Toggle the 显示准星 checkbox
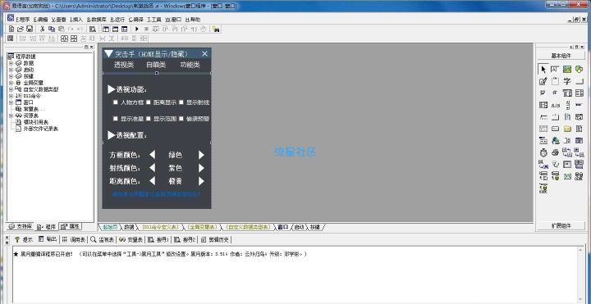The image size is (591, 304). pyautogui.click(x=116, y=119)
